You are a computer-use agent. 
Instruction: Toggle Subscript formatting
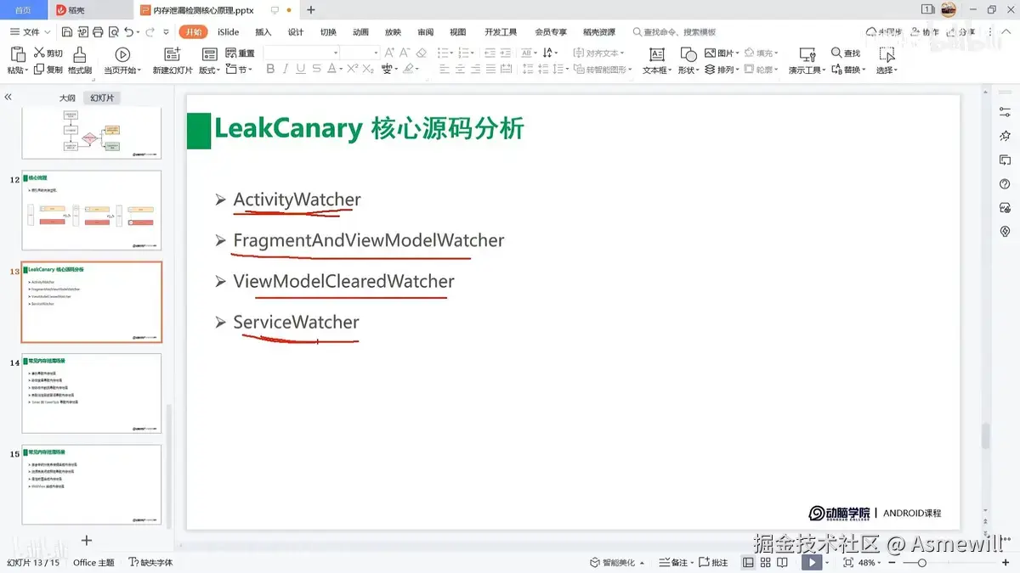[x=367, y=70]
